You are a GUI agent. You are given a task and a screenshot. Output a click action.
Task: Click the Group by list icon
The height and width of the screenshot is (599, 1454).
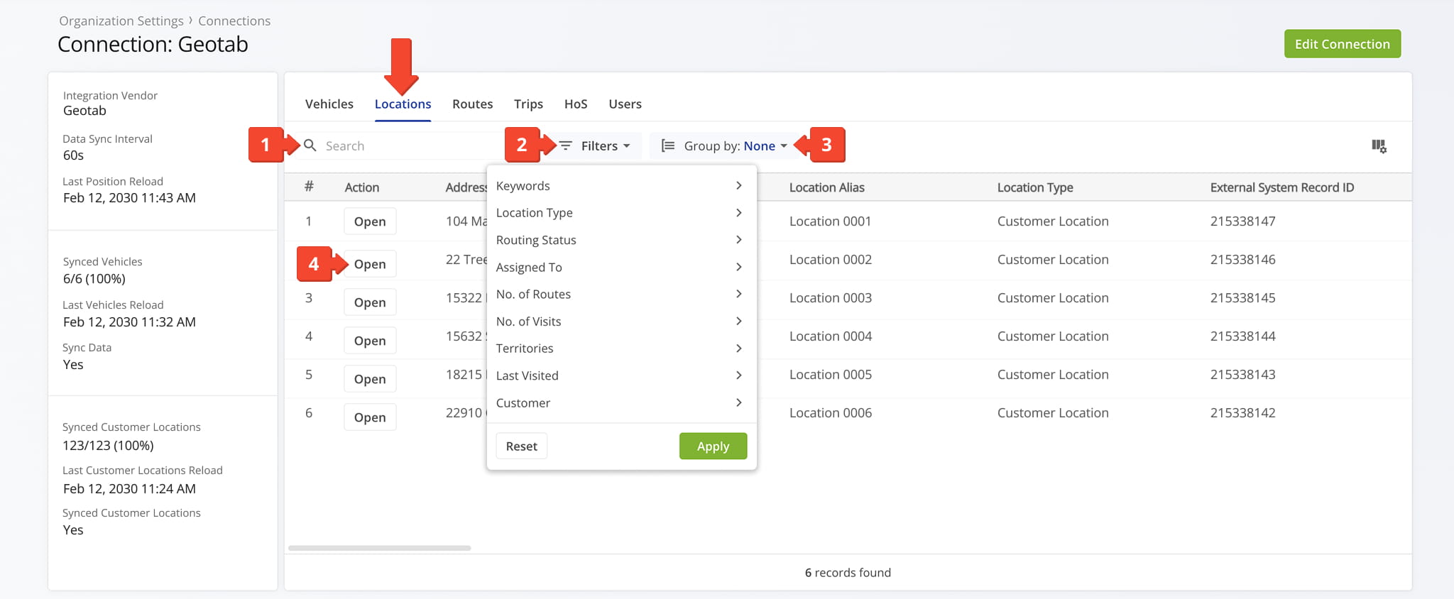[667, 145]
